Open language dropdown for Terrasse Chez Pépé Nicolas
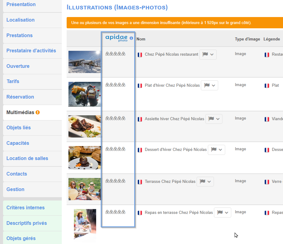This screenshot has width=283, height=244. coord(205,182)
